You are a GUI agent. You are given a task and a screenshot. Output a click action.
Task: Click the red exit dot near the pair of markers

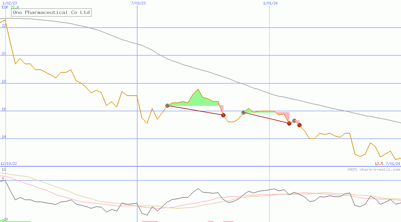[x=289, y=124]
